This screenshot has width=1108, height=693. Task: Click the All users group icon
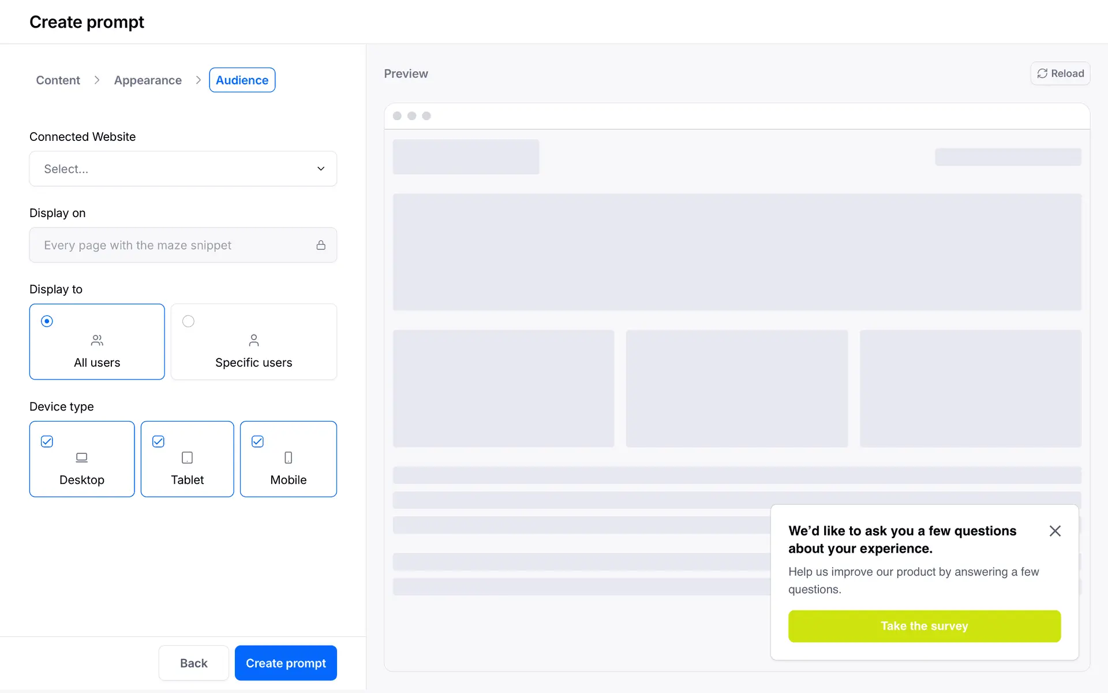97,340
